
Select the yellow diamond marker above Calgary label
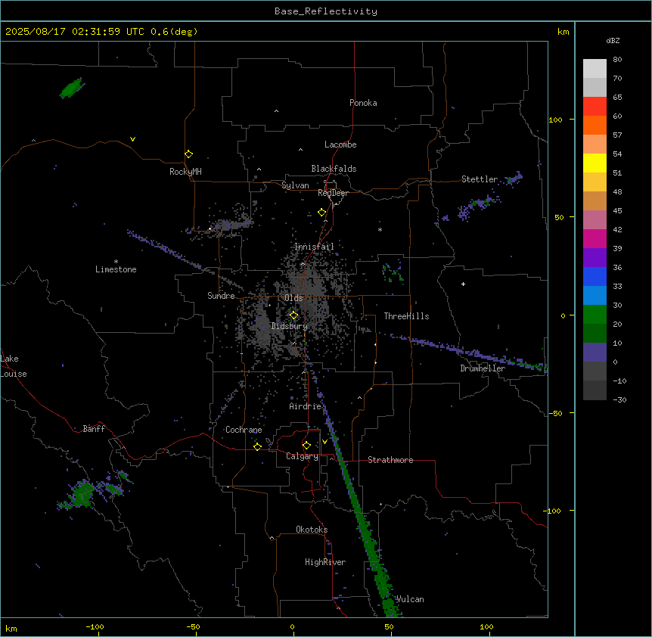[x=306, y=446]
